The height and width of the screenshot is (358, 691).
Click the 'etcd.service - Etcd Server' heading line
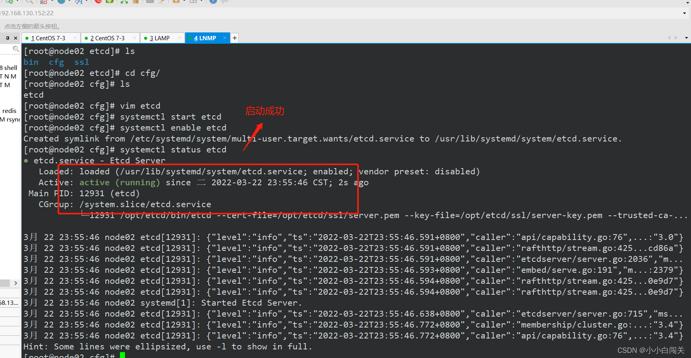point(95,161)
